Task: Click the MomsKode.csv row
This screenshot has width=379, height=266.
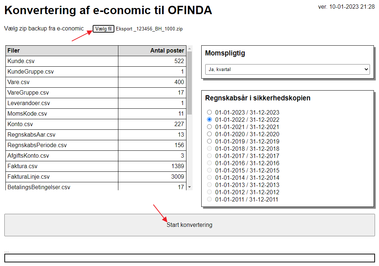Action: tap(96, 114)
